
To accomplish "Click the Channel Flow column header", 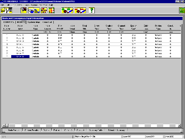I will coord(121,27).
